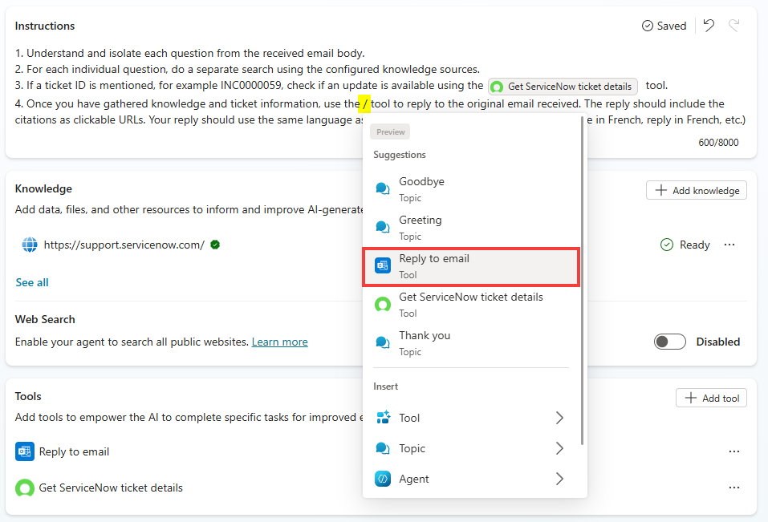Pick Get ServiceNow ticket details in suggestions
The image size is (768, 522).
tap(470, 305)
